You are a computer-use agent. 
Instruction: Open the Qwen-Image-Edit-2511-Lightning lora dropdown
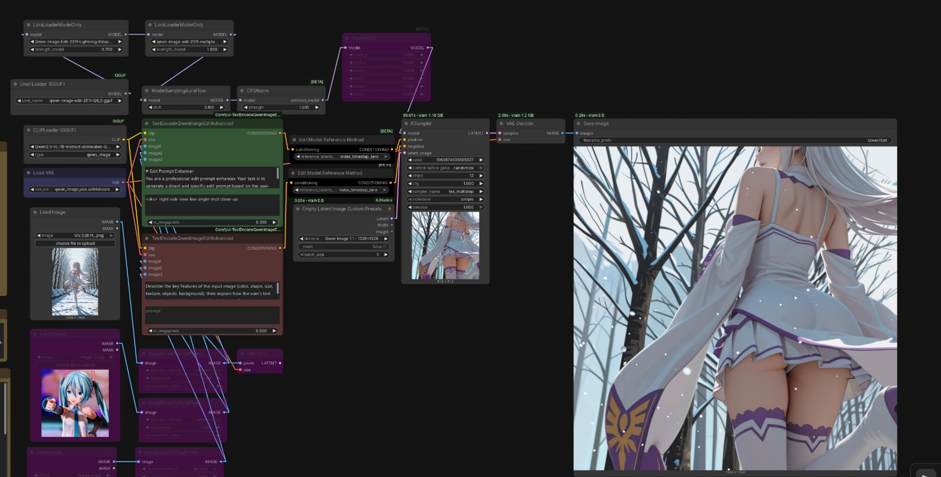pos(76,42)
